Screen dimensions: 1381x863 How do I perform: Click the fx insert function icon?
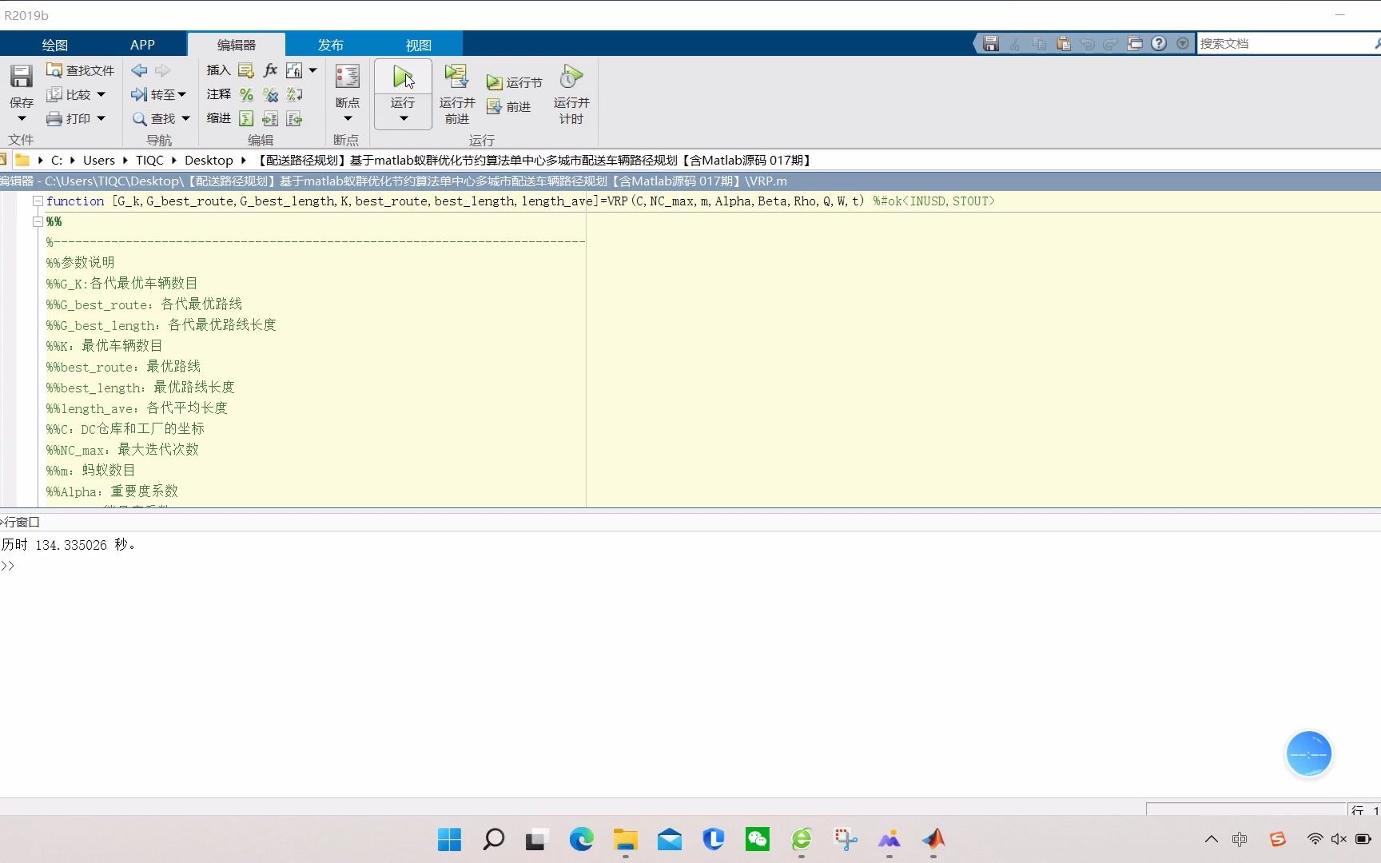tap(270, 70)
